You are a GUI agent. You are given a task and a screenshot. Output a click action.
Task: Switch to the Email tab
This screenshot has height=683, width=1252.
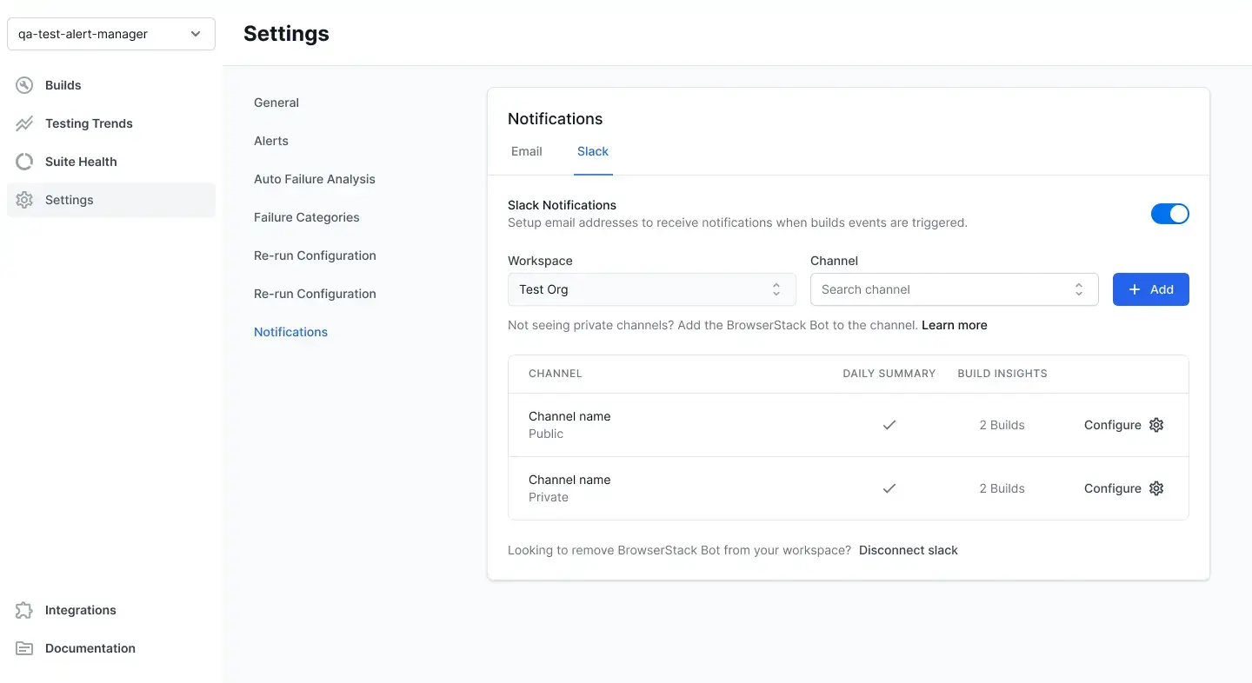[526, 151]
